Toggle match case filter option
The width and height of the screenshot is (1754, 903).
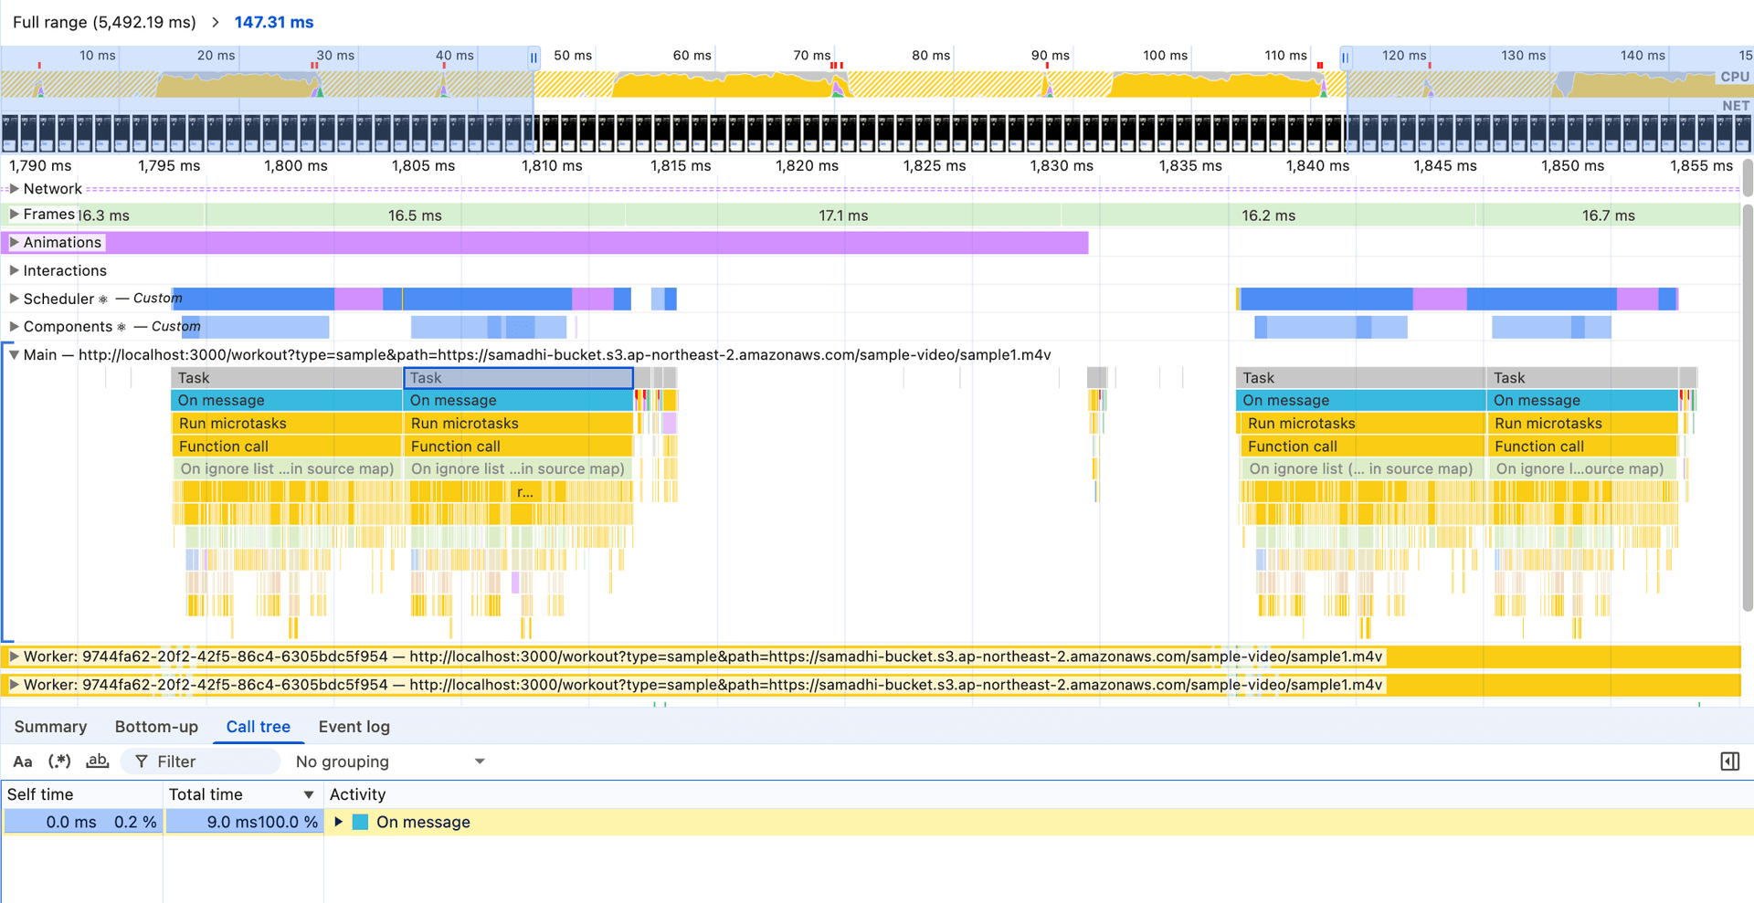click(23, 761)
